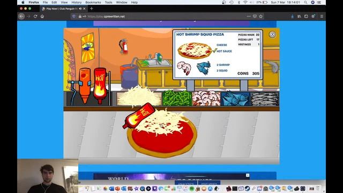Pick seaweed from the green seaweed bin
This screenshot has width=343, height=193.
(x=177, y=98)
